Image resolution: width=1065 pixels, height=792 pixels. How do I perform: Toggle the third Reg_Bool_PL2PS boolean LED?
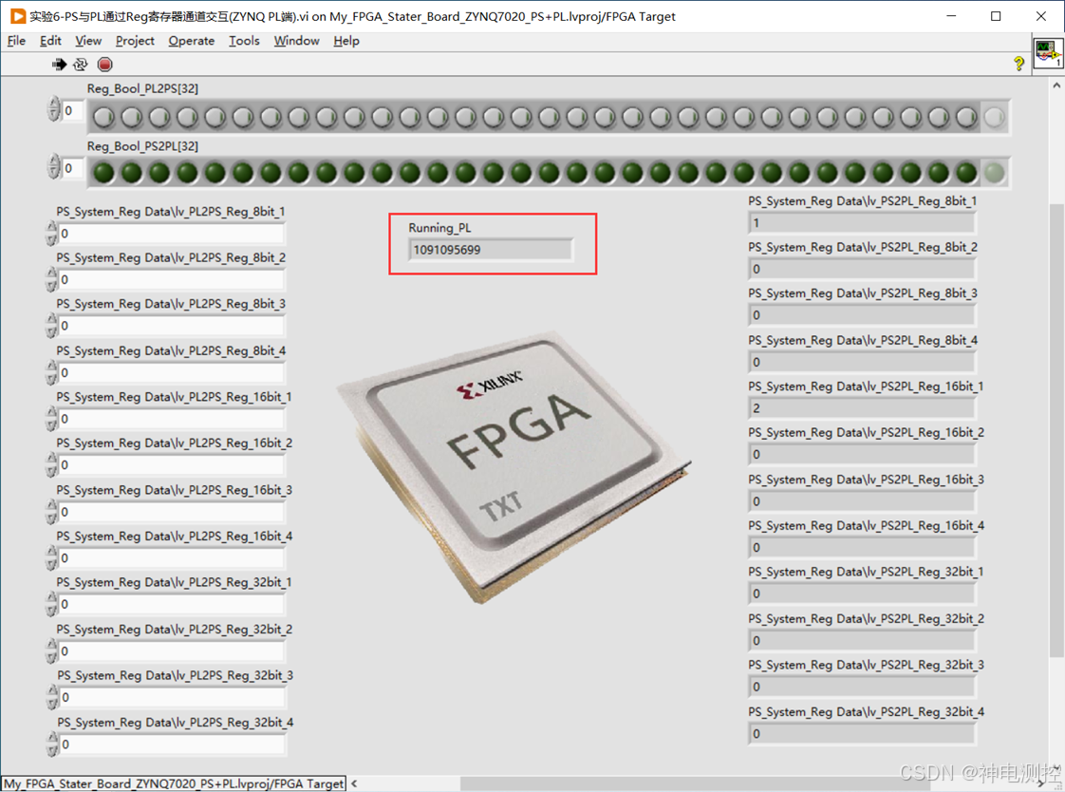[159, 118]
